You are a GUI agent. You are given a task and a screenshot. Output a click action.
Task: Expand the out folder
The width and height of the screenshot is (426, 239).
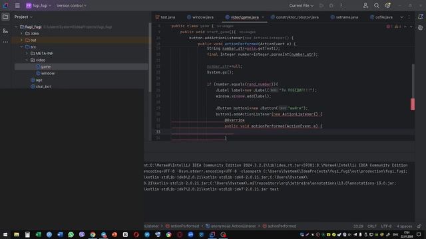point(21,40)
